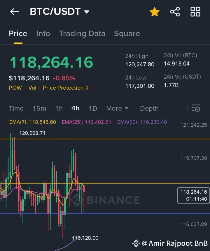The width and height of the screenshot is (210, 251).
Task: Select the 15m chart interval
Action: pos(39,108)
